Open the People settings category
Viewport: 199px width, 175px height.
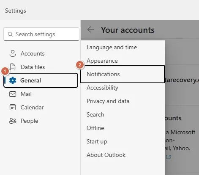click(41, 121)
